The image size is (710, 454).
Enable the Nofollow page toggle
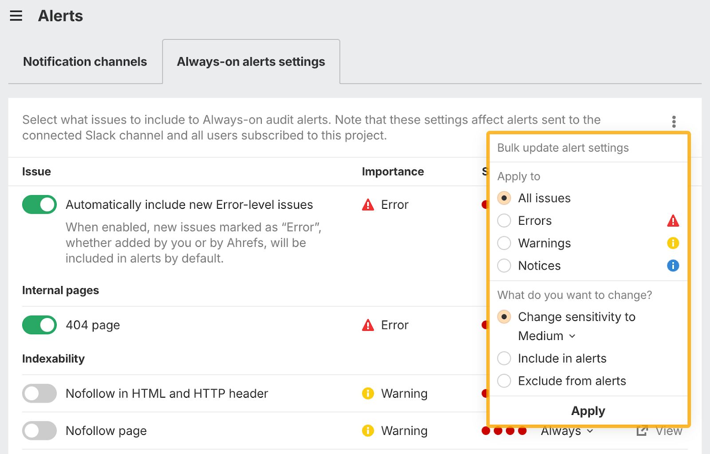39,431
